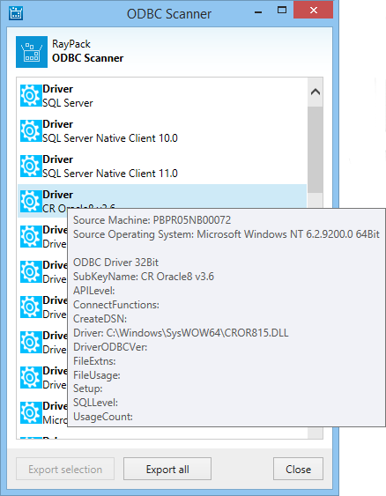Select the SQL Server Native Client 11.0 entry text

[110, 174]
